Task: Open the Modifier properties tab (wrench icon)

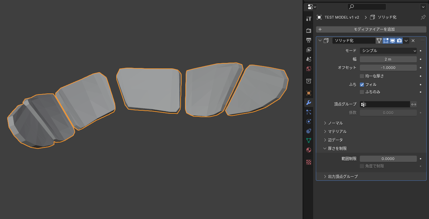Action: (308, 103)
